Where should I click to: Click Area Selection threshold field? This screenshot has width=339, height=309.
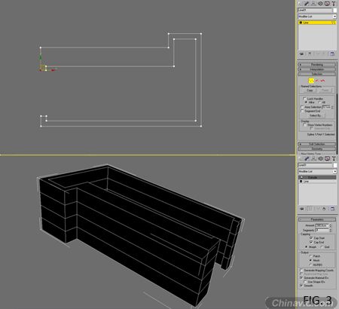click(326, 107)
